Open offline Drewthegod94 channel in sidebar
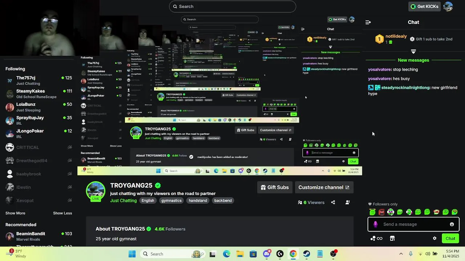This screenshot has width=465, height=261. 39,161
